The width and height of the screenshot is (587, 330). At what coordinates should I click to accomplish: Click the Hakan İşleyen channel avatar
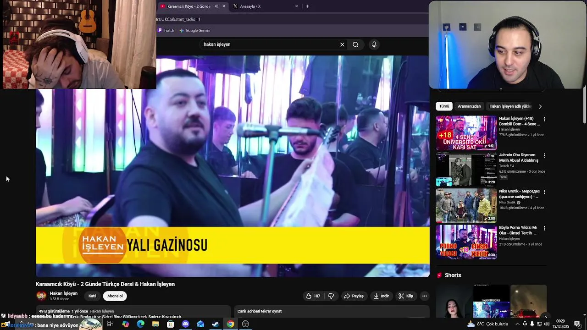(x=41, y=296)
